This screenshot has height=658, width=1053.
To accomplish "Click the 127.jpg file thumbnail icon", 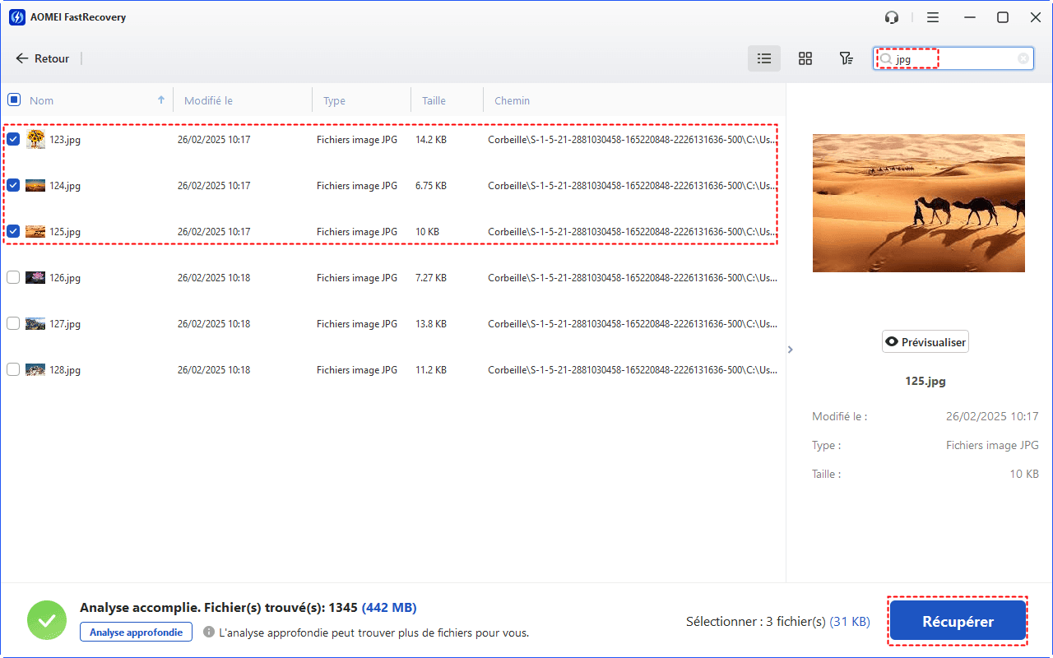I will tap(35, 324).
